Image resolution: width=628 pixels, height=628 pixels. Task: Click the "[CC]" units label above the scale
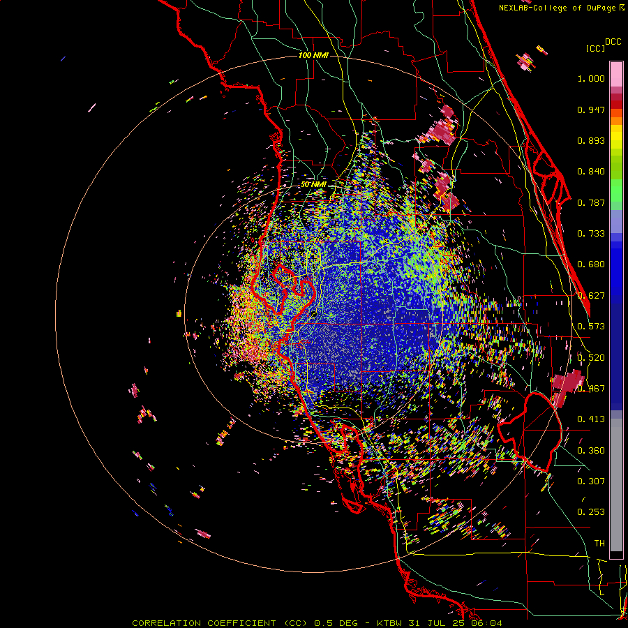pos(595,48)
